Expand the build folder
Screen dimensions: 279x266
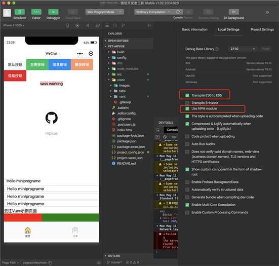[x=121, y=52]
